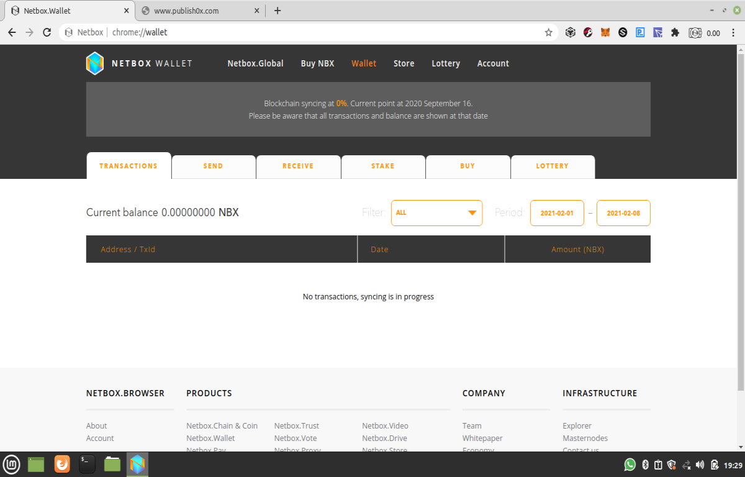745x477 pixels.
Task: Open the black circle S extension
Action: click(623, 32)
